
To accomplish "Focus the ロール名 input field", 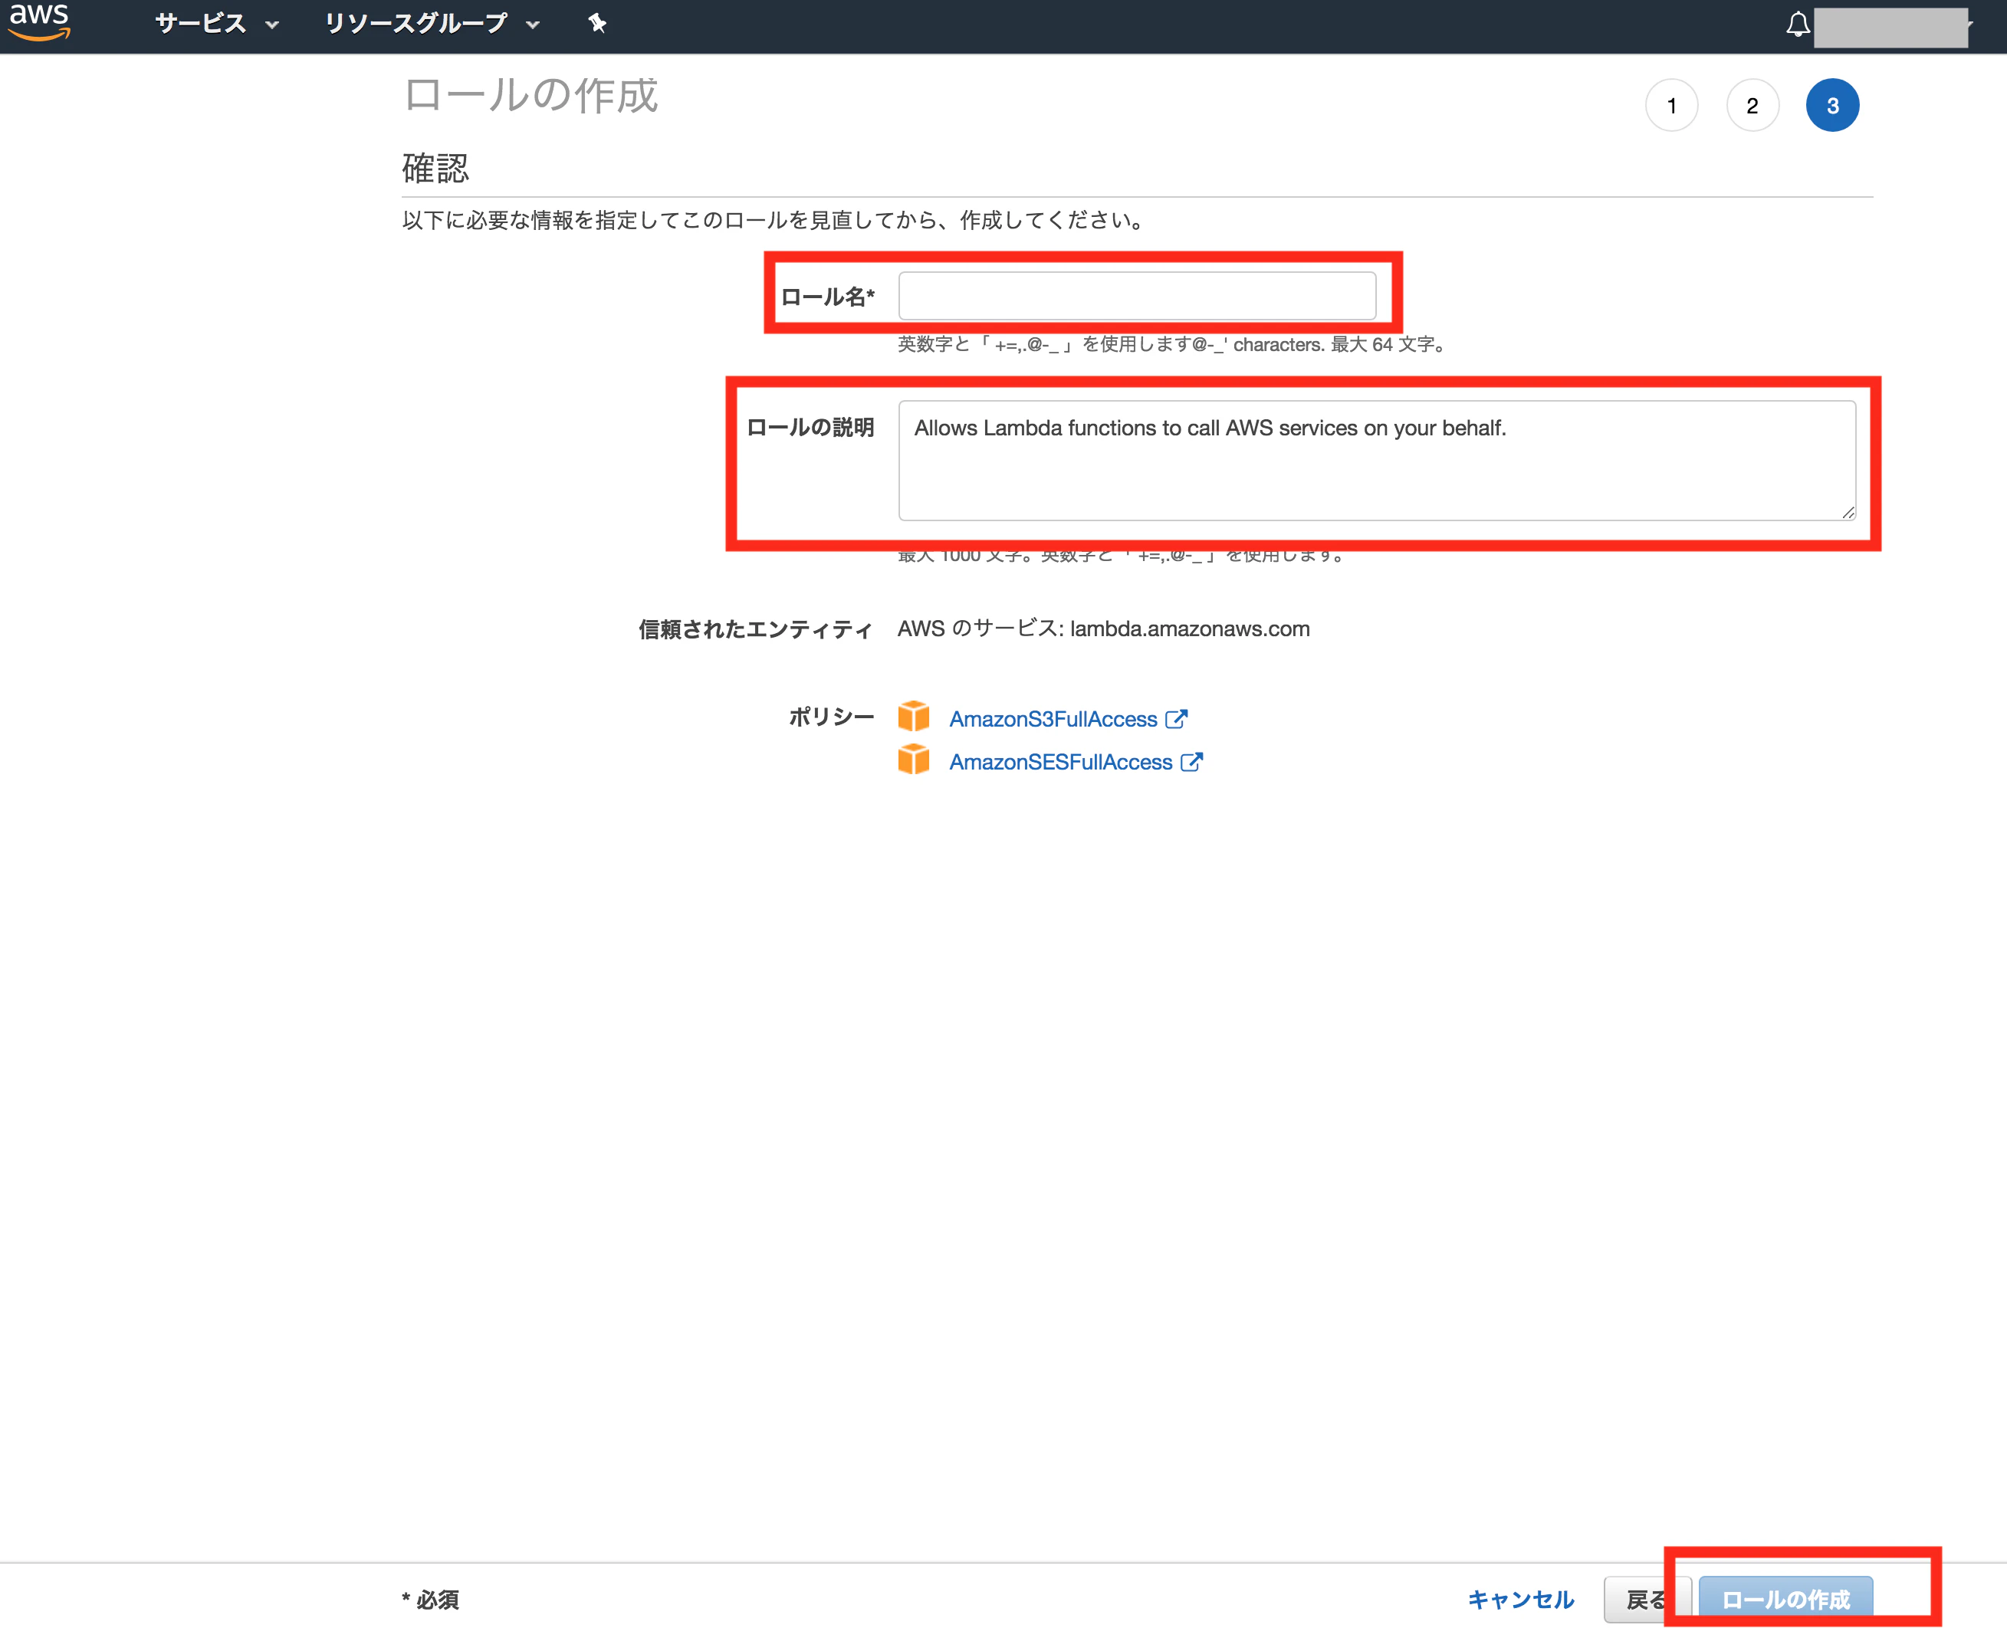I will 1137,297.
